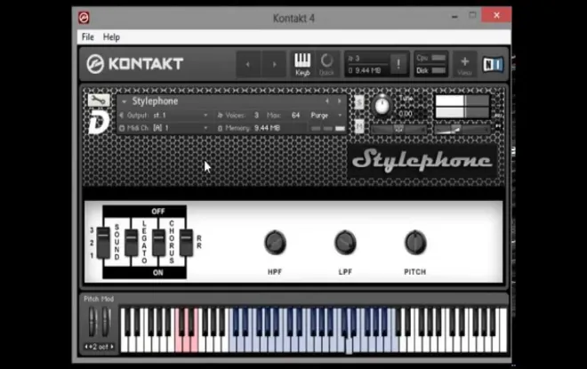
Task: Click the Max voices value 64
Action: coord(296,116)
